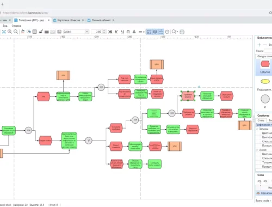Click the zoom in magnifier icon
This screenshot has width=272, height=207.
pyautogui.click(x=10, y=32)
